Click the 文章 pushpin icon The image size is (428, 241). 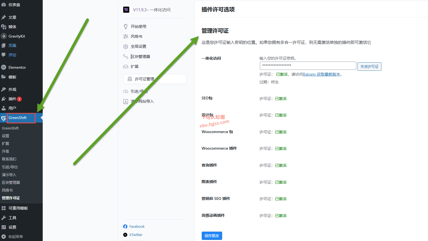point(4,17)
